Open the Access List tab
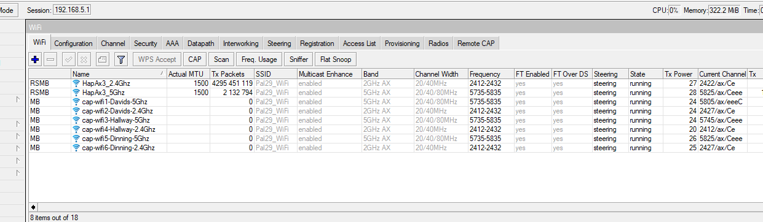Viewport: 763px width, 222px height. pyautogui.click(x=360, y=44)
